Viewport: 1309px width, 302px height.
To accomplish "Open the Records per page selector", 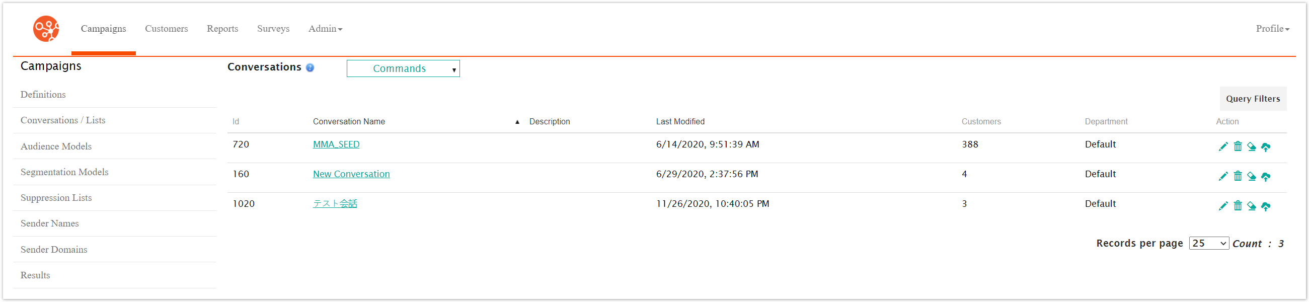I will (1208, 244).
